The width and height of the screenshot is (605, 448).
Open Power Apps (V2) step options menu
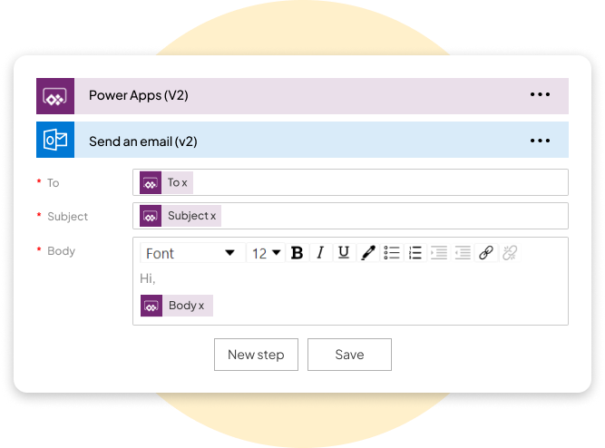click(540, 94)
